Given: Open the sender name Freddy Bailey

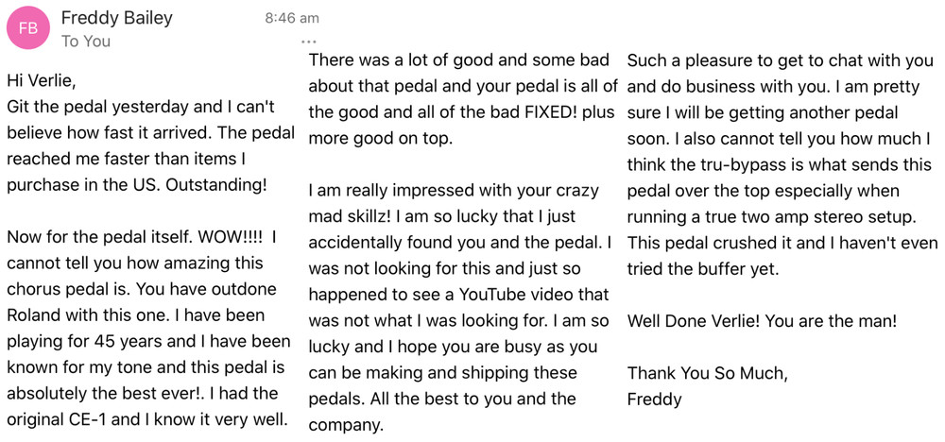Looking at the screenshot, I should coord(118,18).
